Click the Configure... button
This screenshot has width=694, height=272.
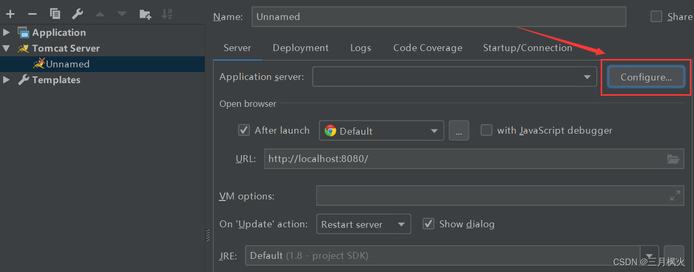tap(646, 77)
